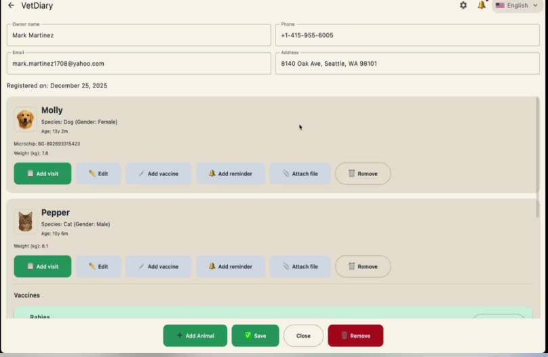Click the Email input field
The width and height of the screenshot is (548, 357).
coord(139,64)
